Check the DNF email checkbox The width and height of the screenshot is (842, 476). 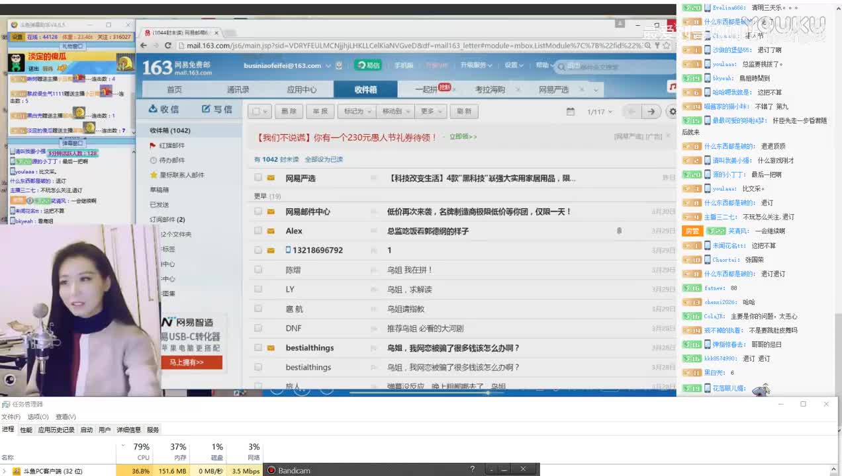coord(258,328)
